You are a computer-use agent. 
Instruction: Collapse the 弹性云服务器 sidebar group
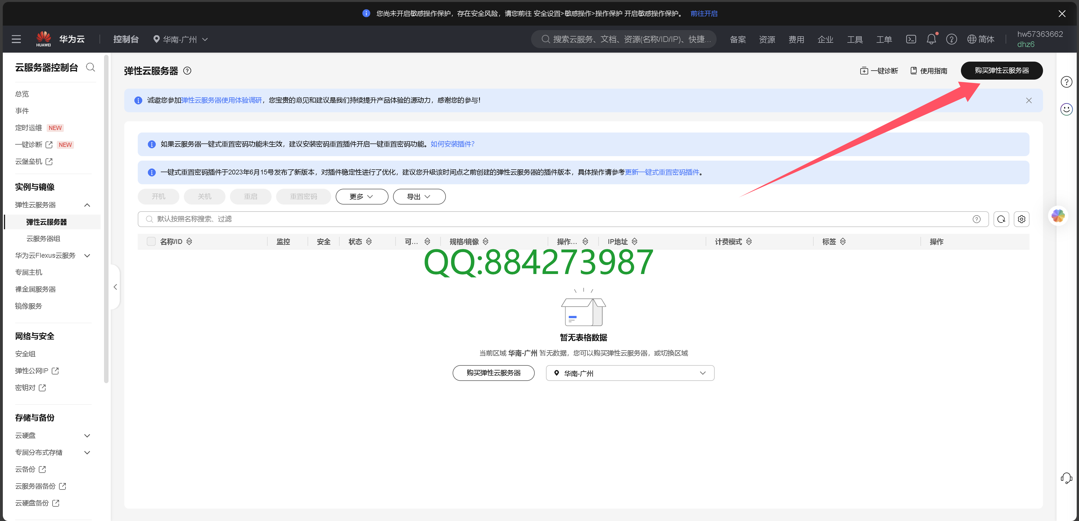click(x=87, y=205)
